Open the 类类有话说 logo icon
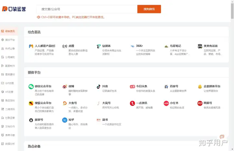 200,46
